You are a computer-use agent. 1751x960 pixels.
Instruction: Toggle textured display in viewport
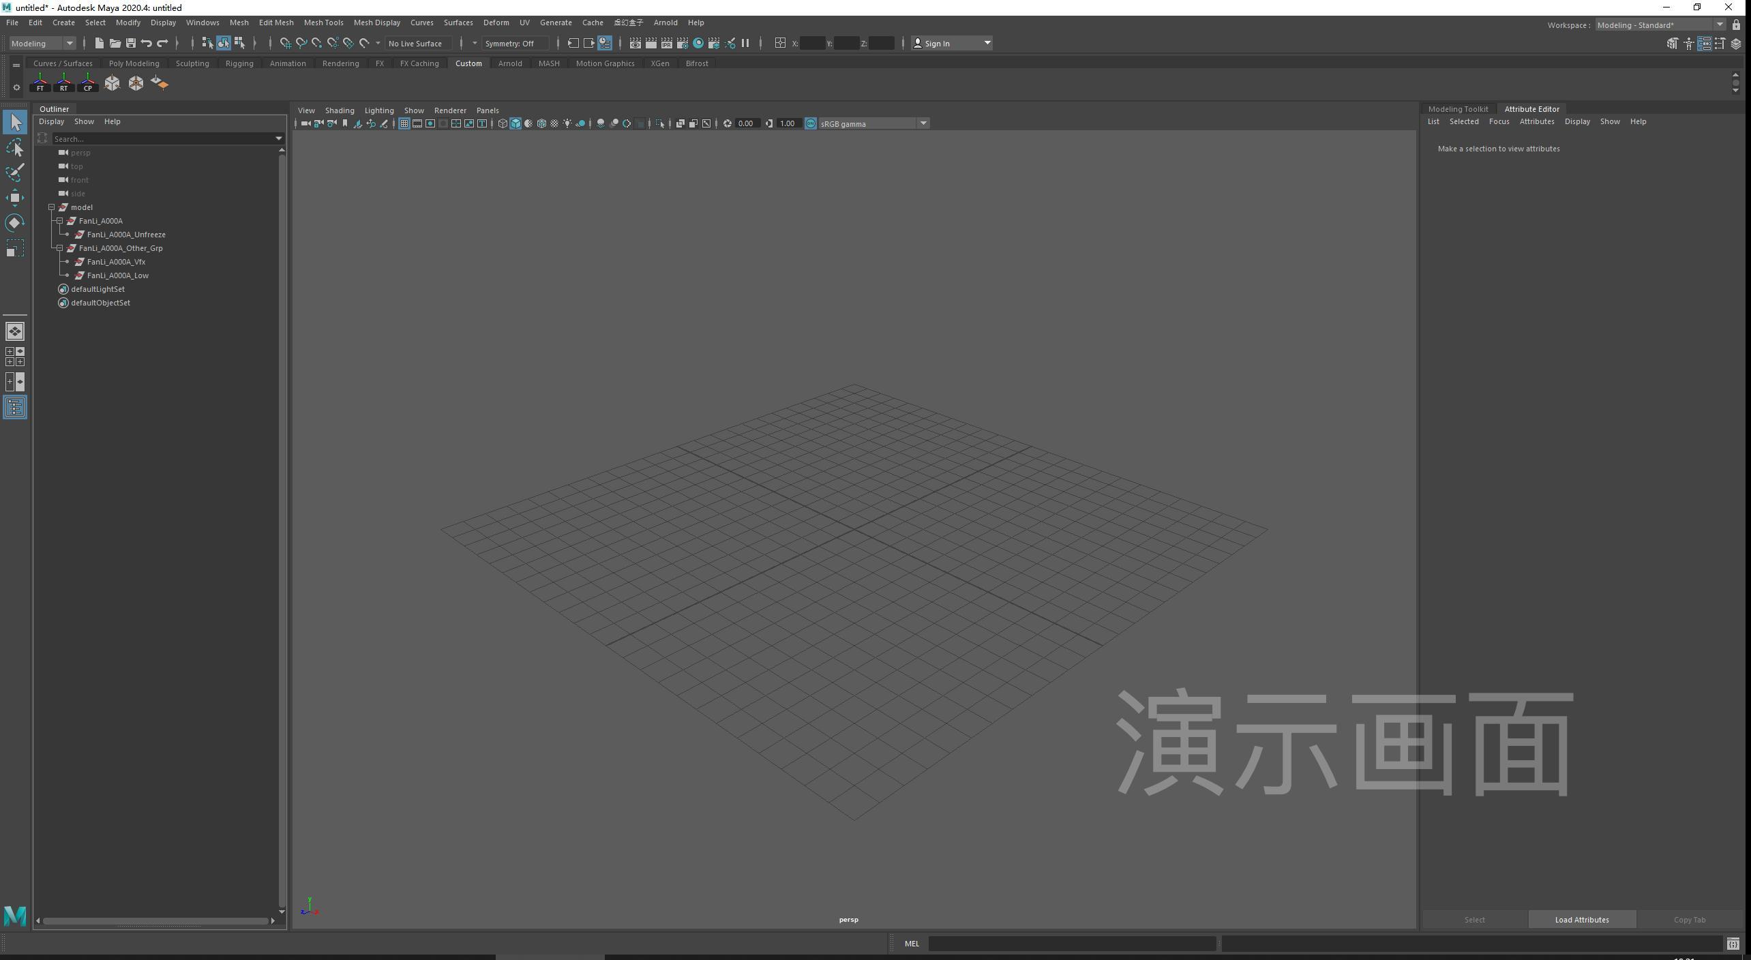pyautogui.click(x=554, y=123)
